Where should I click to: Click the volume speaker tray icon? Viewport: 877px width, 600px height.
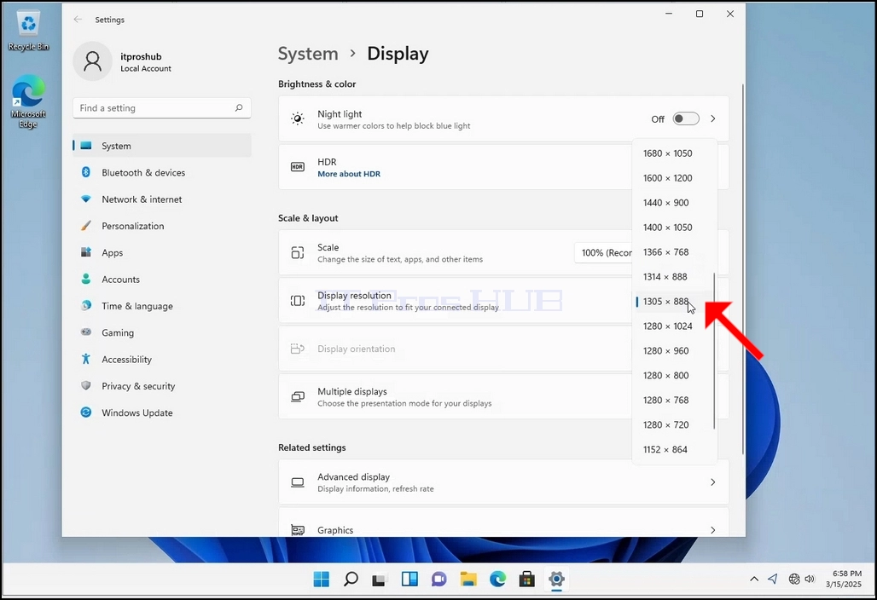tap(810, 579)
